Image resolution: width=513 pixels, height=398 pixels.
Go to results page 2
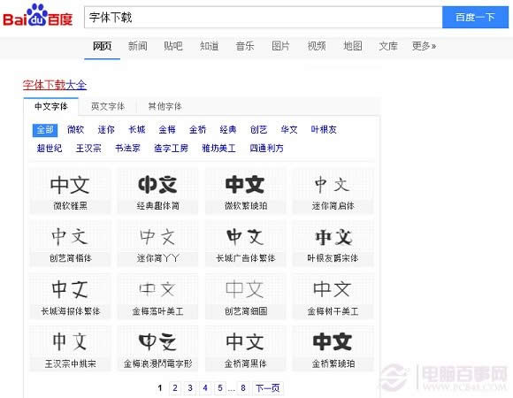pyautogui.click(x=175, y=388)
